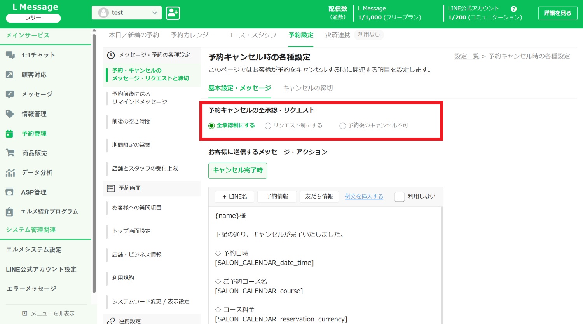This screenshot has height=324, width=583.
Task: Click the add friend icon next to account dropdown
Action: click(x=173, y=13)
